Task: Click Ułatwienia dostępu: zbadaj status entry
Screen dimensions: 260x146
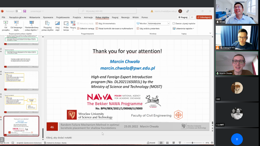Action: (x=55, y=143)
